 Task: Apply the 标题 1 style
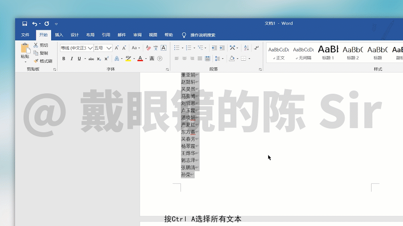(328, 53)
